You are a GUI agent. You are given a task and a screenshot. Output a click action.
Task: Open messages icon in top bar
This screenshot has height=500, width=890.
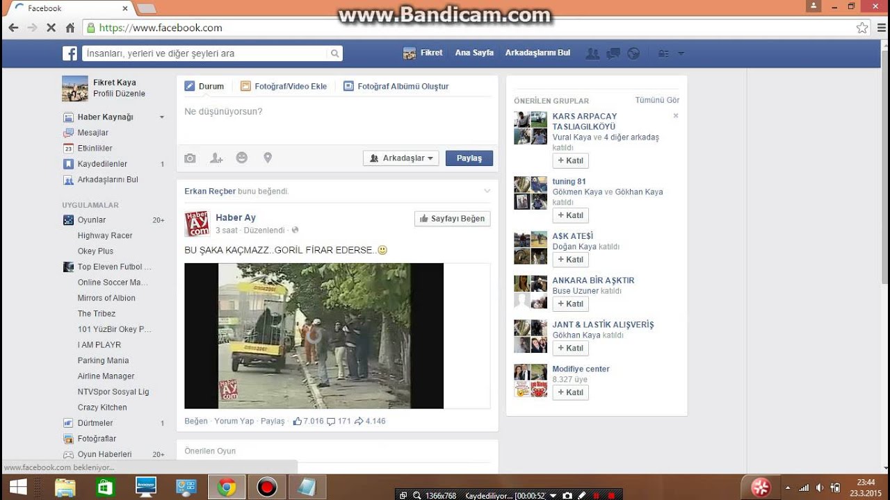pos(613,53)
